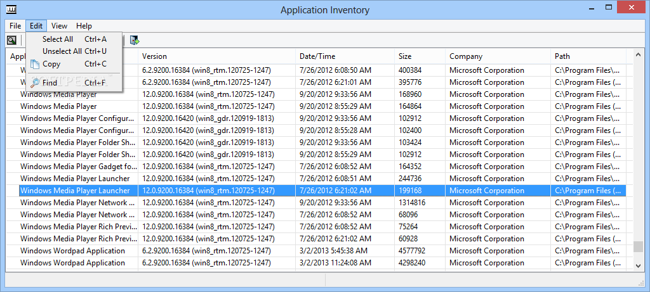Sort by Company column header
Image resolution: width=650 pixels, height=292 pixels.
498,56
